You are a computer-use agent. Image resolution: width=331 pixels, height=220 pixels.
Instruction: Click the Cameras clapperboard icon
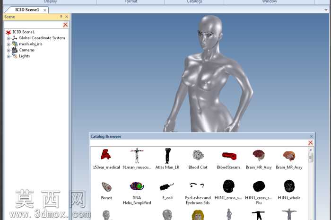click(15, 50)
